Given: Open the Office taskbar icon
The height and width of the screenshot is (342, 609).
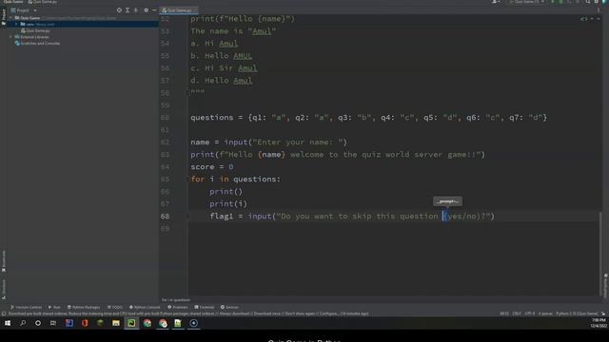Looking at the screenshot, I should (x=85, y=323).
